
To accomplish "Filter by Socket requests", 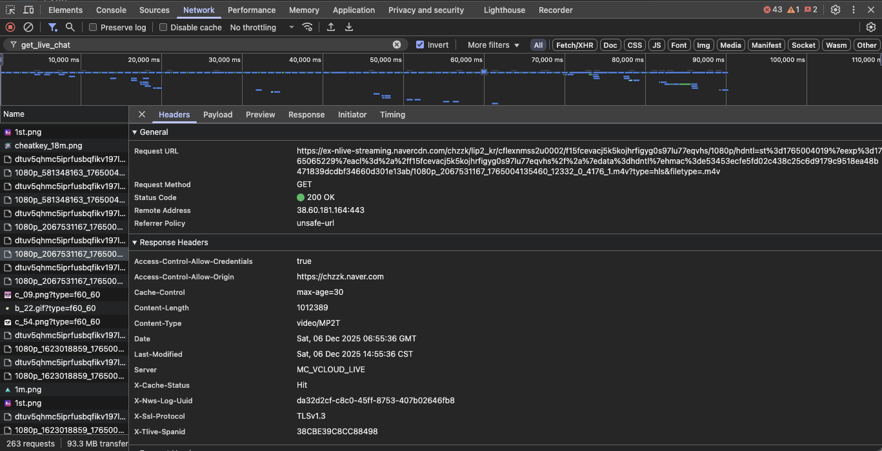I will pyautogui.click(x=803, y=45).
